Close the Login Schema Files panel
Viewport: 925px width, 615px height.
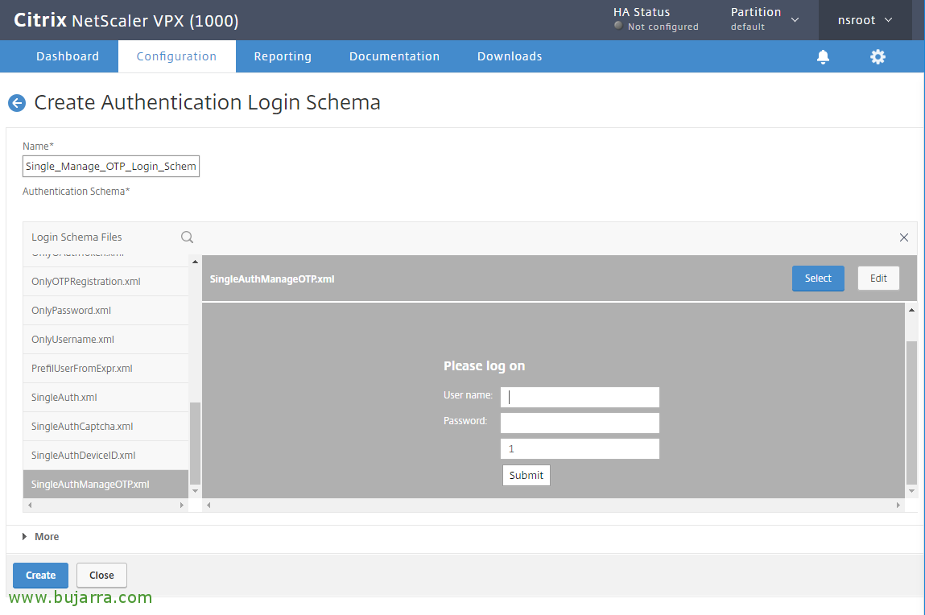tap(904, 237)
